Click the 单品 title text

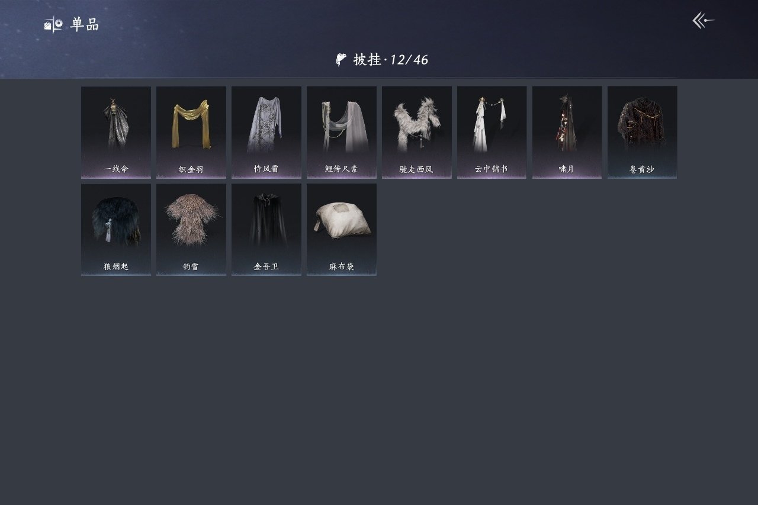pos(85,25)
